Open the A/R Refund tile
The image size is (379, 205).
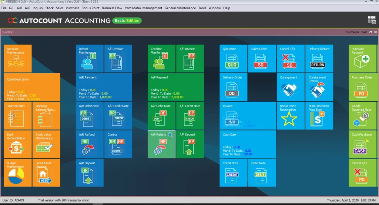coord(90,144)
